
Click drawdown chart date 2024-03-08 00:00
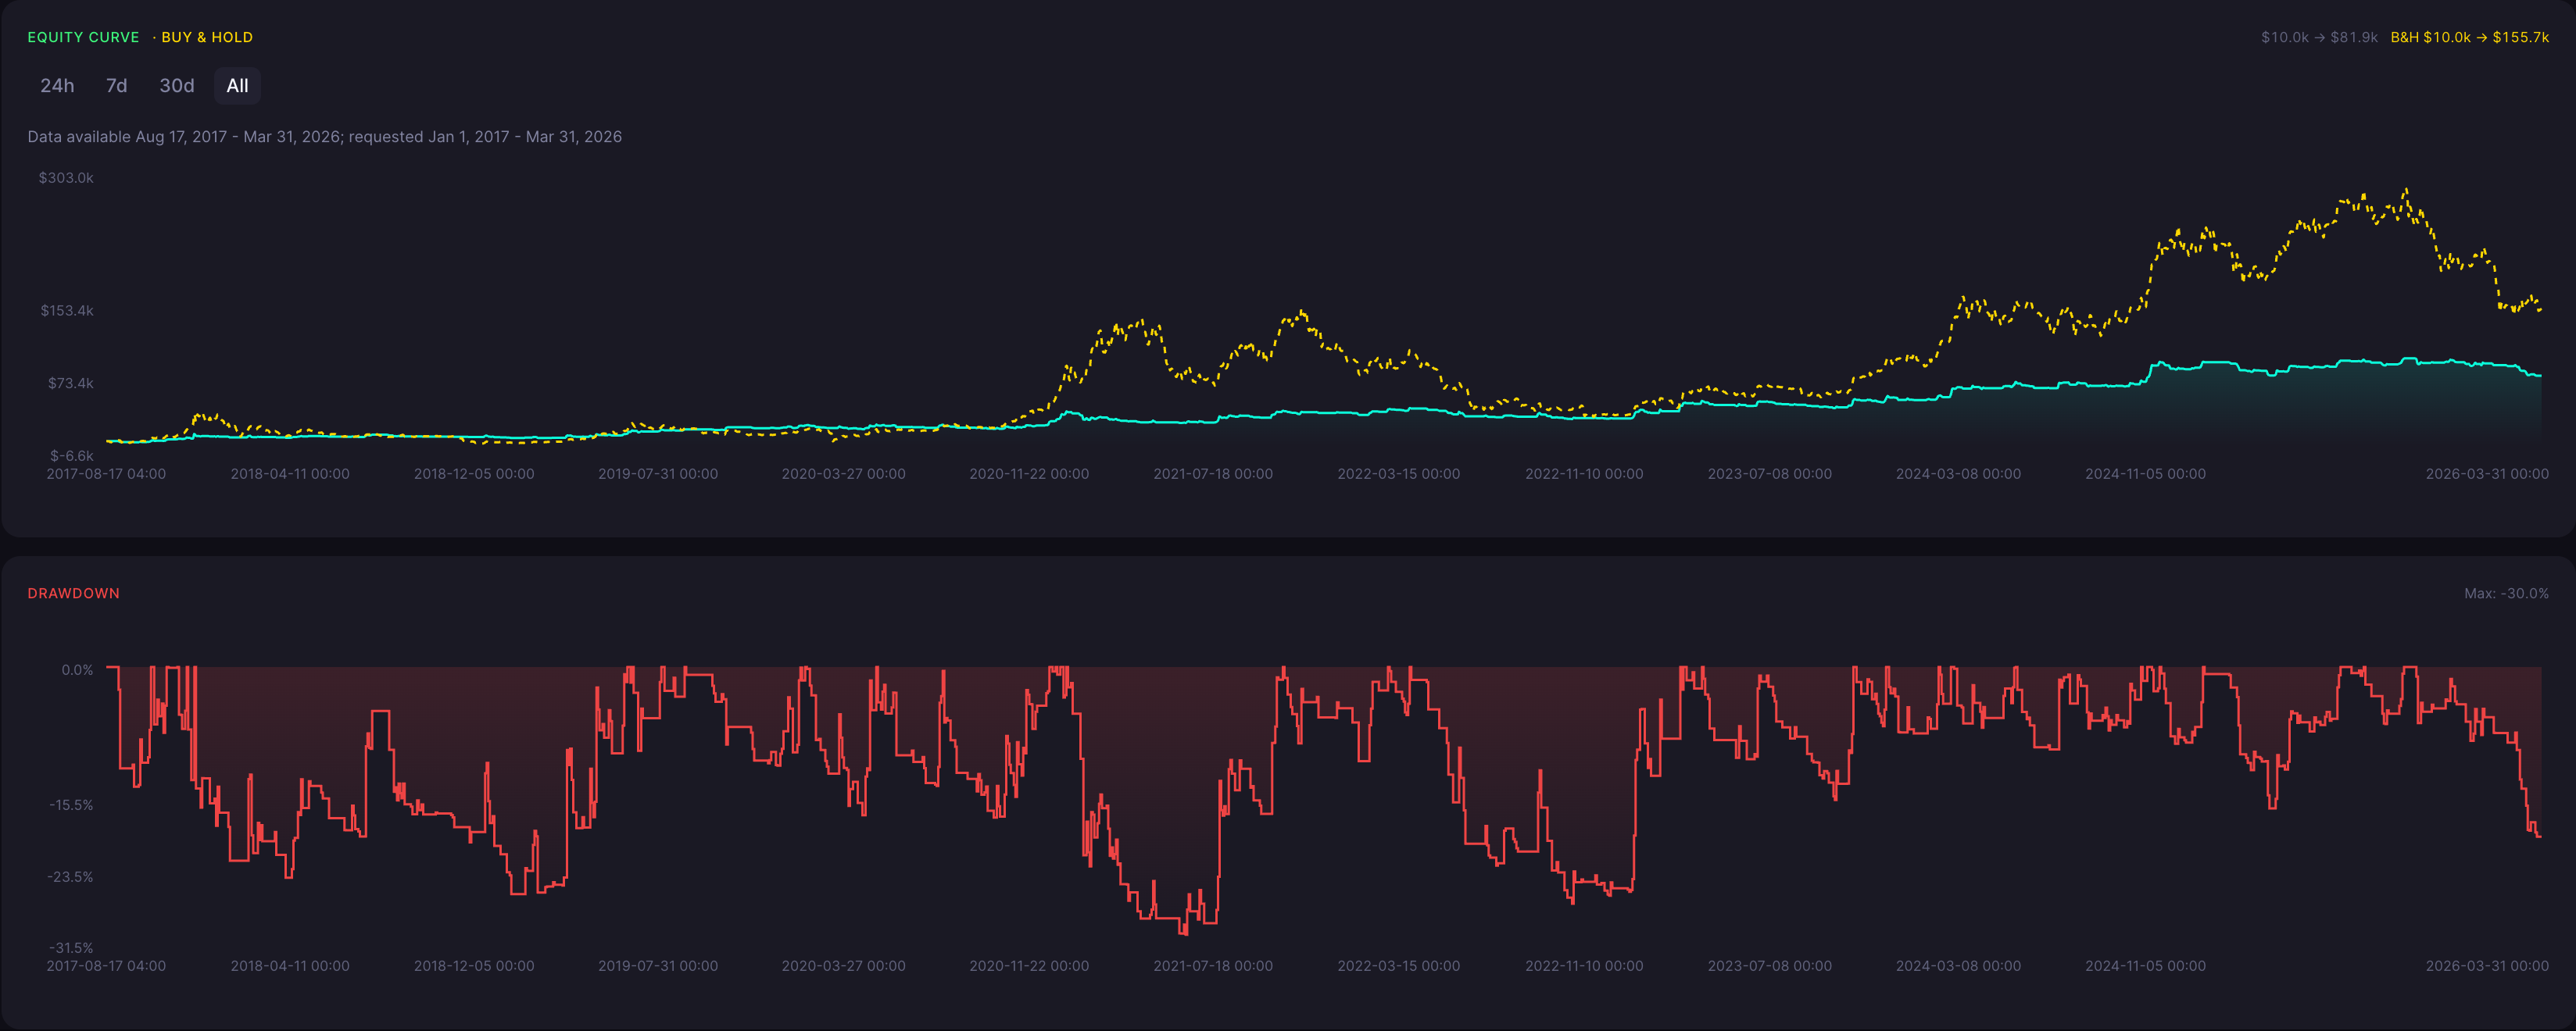(x=1958, y=966)
